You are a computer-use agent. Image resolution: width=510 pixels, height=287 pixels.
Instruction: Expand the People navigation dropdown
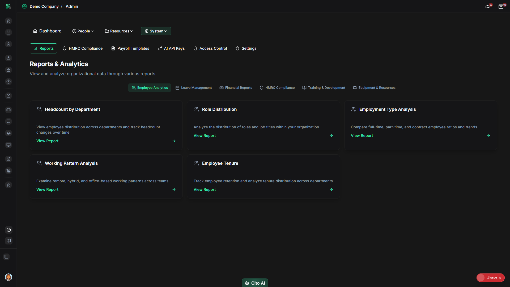(83, 31)
